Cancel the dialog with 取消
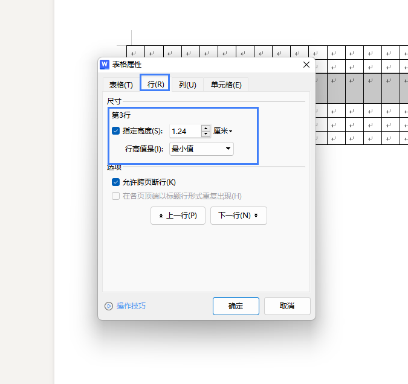408x384 pixels. pyautogui.click(x=287, y=306)
